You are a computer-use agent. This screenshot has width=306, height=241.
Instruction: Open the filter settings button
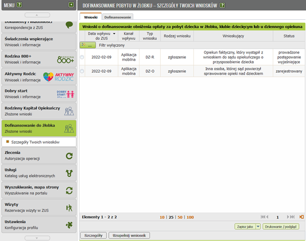pos(88,45)
